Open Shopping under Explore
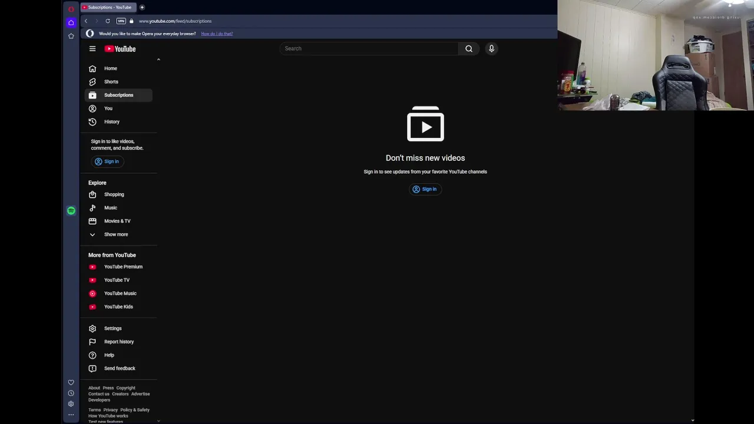Viewport: 754px width, 424px height. (x=118, y=194)
